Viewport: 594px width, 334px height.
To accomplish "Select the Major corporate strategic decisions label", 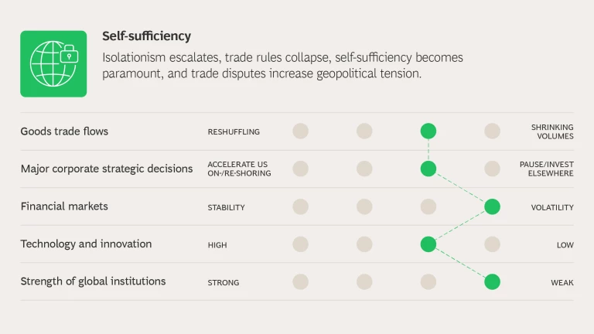I will coord(107,169).
